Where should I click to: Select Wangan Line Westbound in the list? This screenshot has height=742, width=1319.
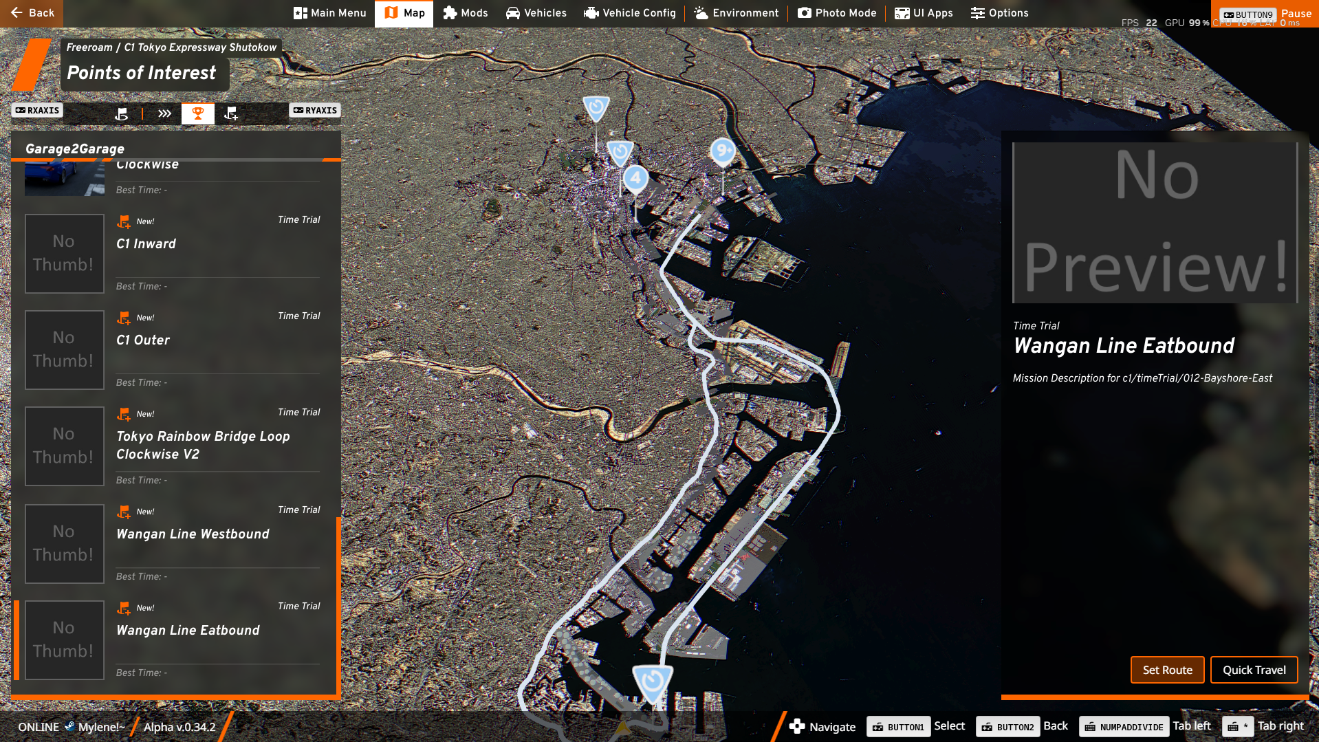[x=173, y=544]
